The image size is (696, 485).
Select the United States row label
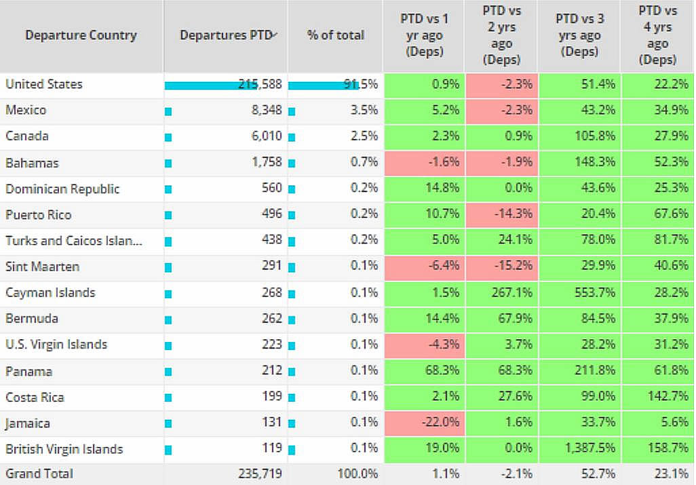click(44, 84)
